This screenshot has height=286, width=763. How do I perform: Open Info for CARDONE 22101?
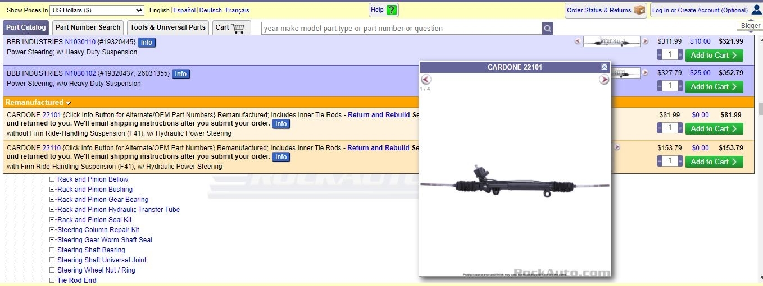pyautogui.click(x=281, y=124)
